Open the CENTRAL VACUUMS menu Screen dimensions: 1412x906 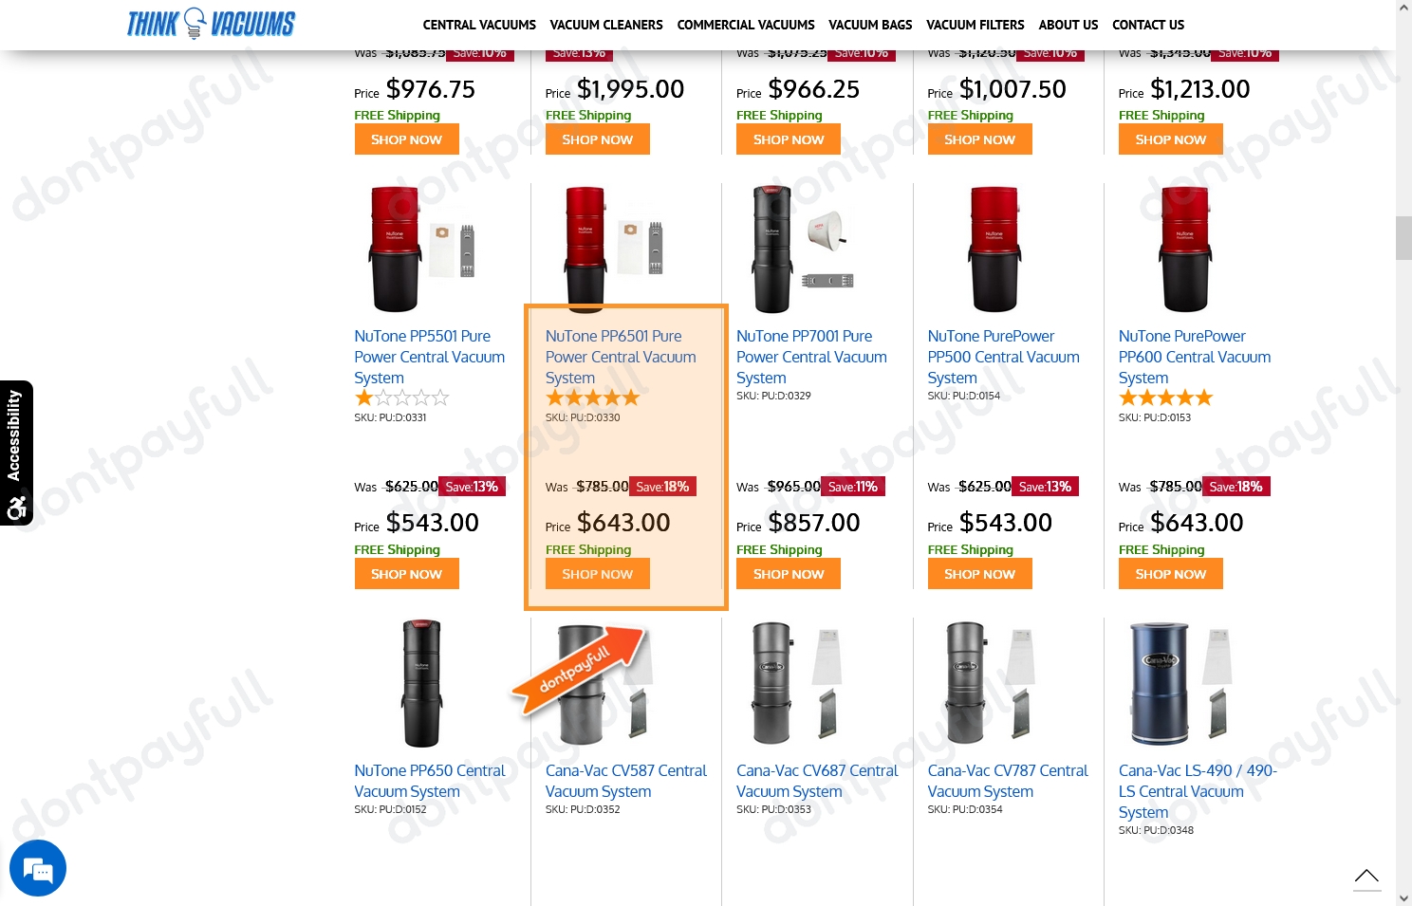coord(479,25)
